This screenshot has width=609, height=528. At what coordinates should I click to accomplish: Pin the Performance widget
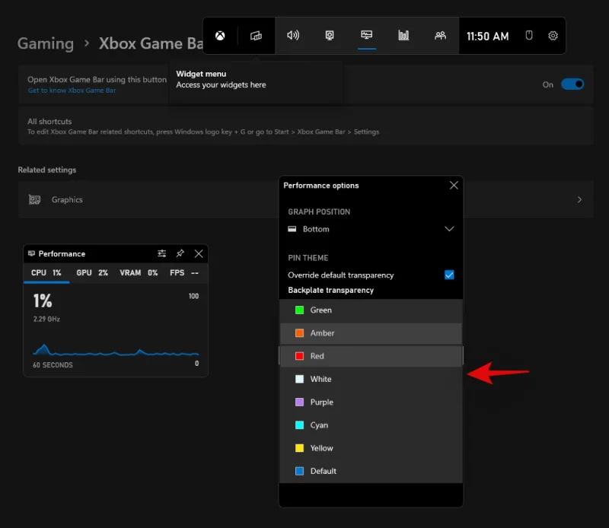point(180,253)
